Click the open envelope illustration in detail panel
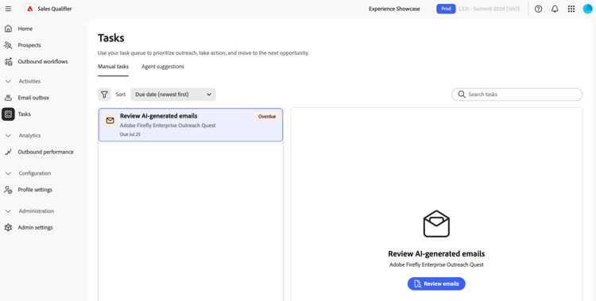 436,224
